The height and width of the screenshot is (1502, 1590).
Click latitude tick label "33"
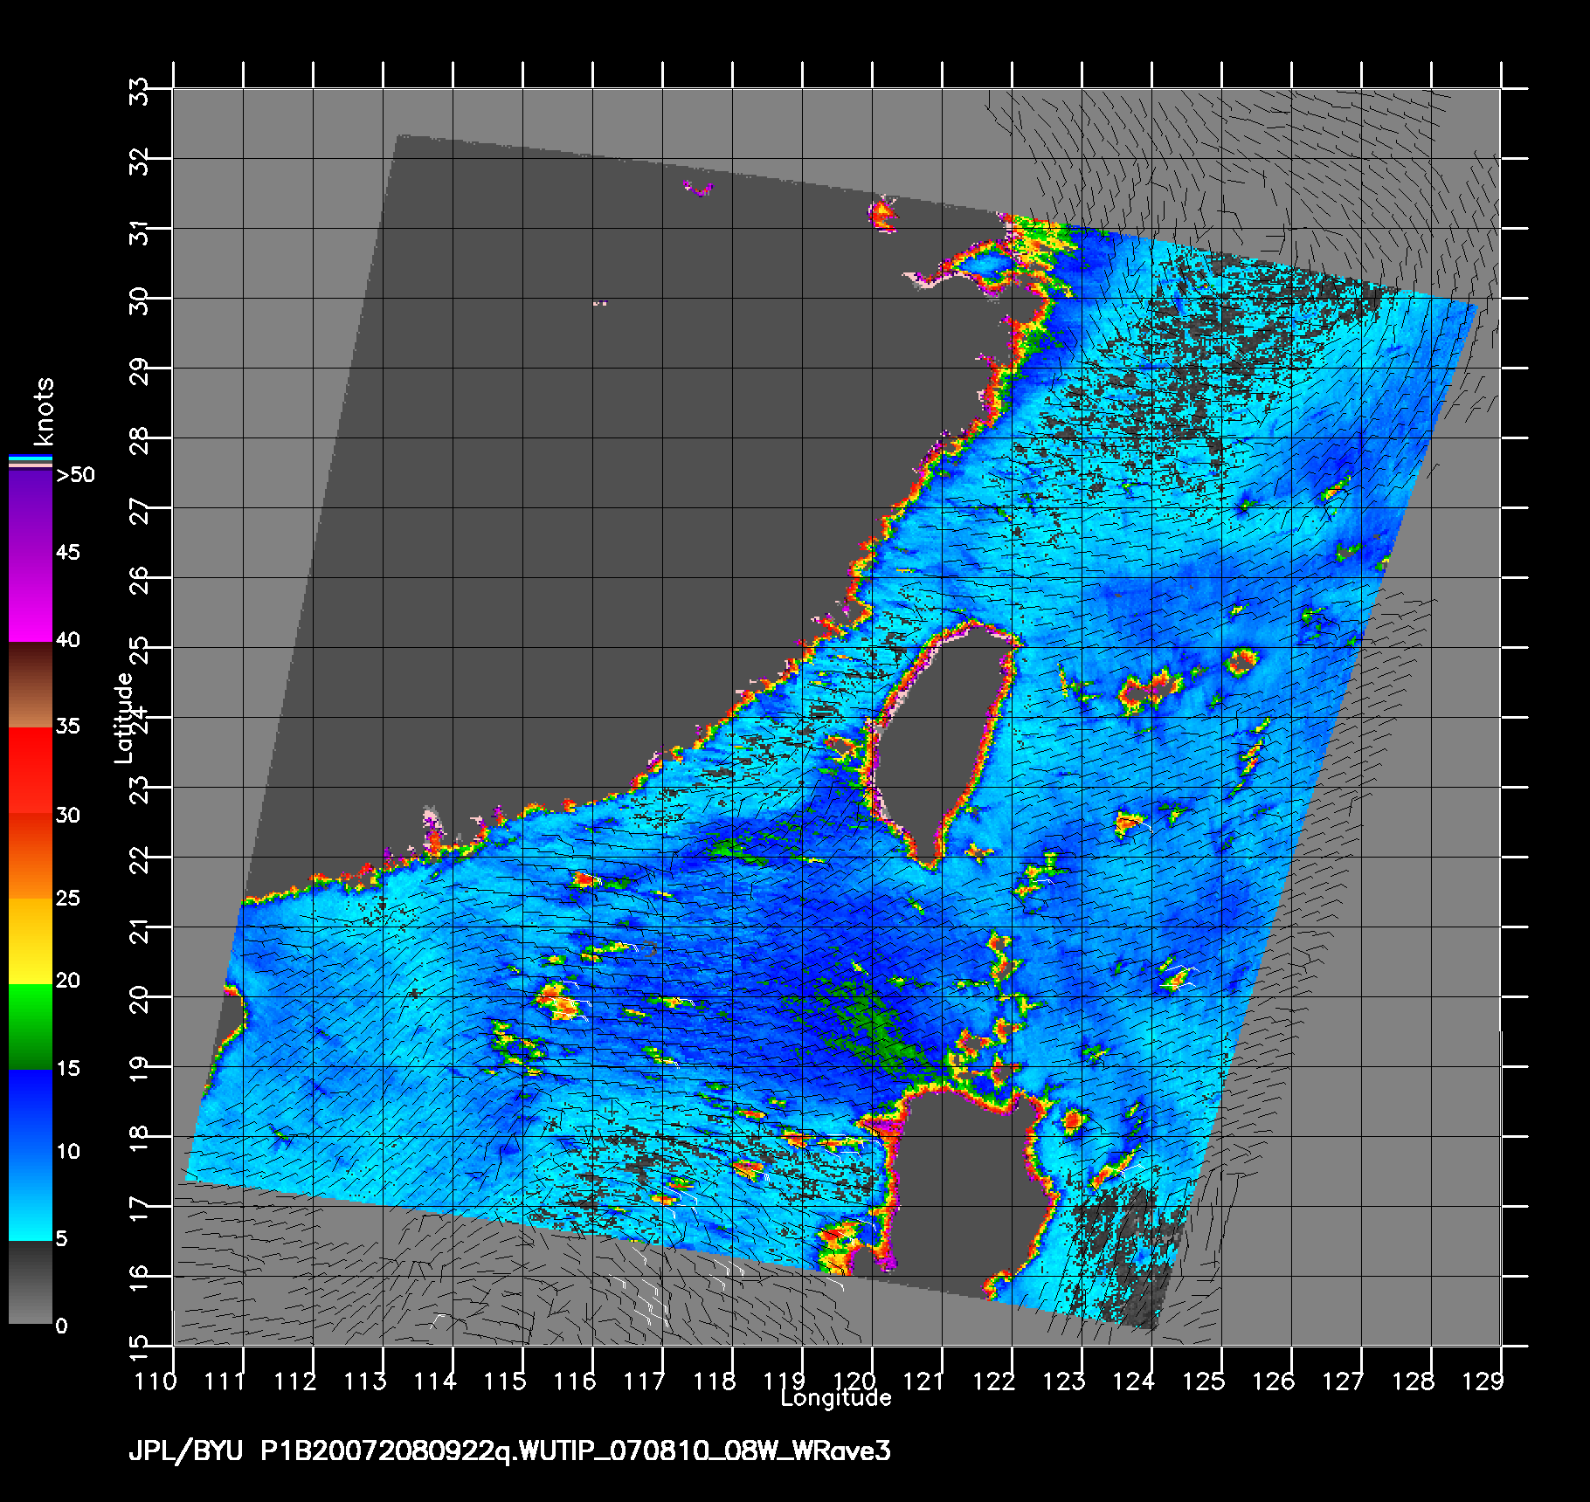[140, 90]
